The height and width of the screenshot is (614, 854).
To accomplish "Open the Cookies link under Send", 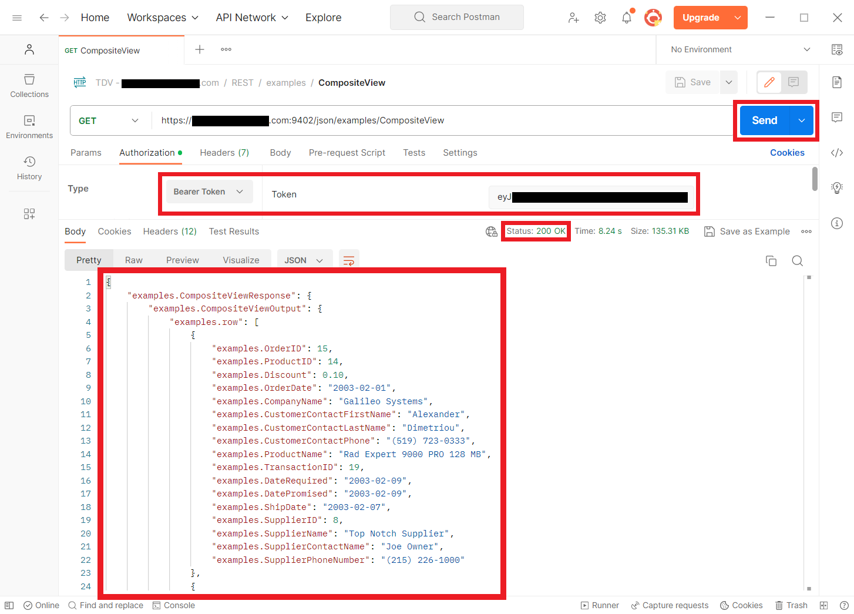I will tap(787, 153).
